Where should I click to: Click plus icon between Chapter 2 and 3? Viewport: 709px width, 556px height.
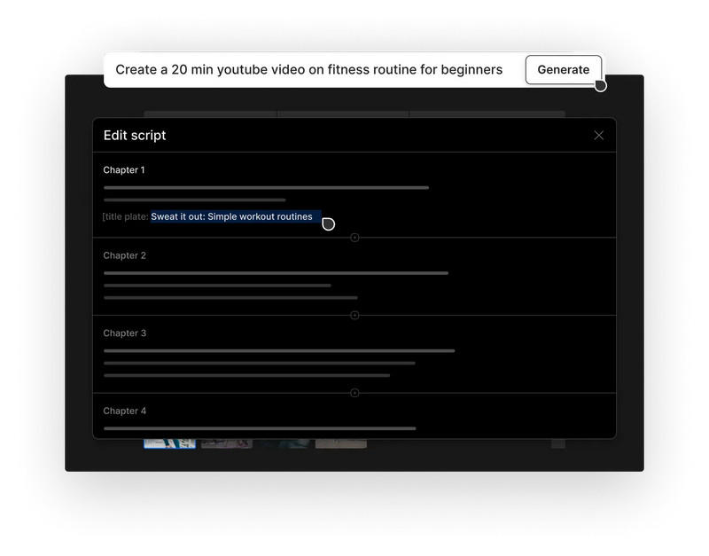coord(354,316)
